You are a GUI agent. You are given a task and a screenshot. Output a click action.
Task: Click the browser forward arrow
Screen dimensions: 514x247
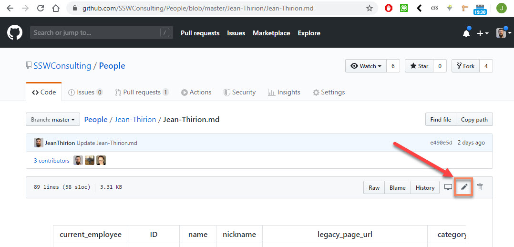point(25,8)
